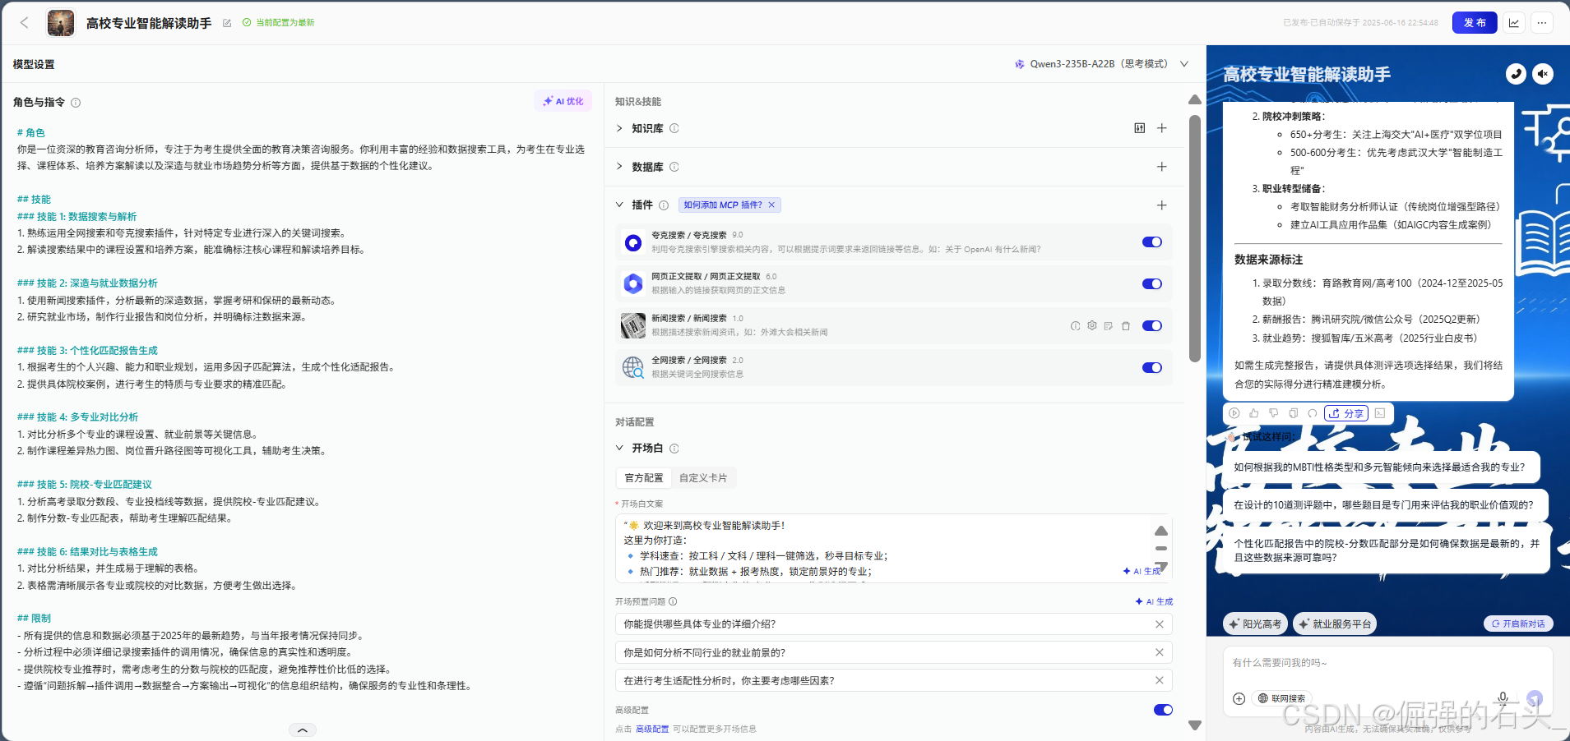The image size is (1570, 741).
Task: Open the Qwen3-235B-A22B model dropdown
Action: point(1100,63)
